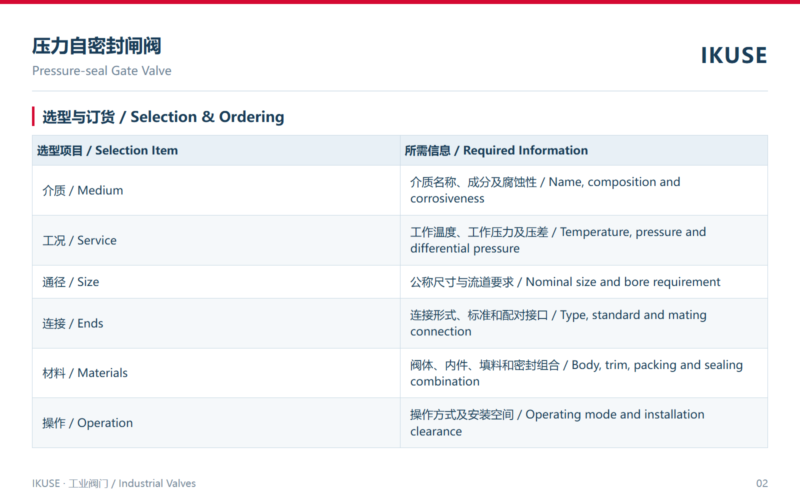
Task: Select the Operation row cell
Action: point(216,423)
